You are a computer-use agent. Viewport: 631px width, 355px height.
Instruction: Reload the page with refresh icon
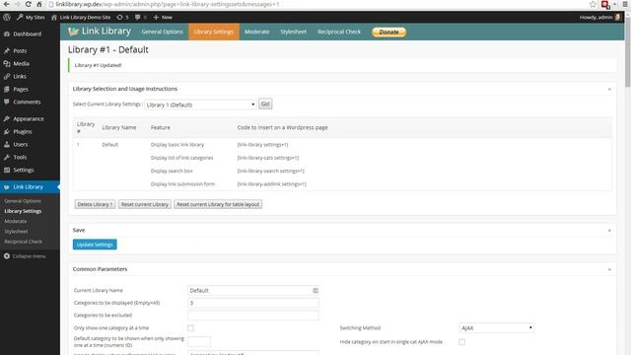pyautogui.click(x=28, y=4)
